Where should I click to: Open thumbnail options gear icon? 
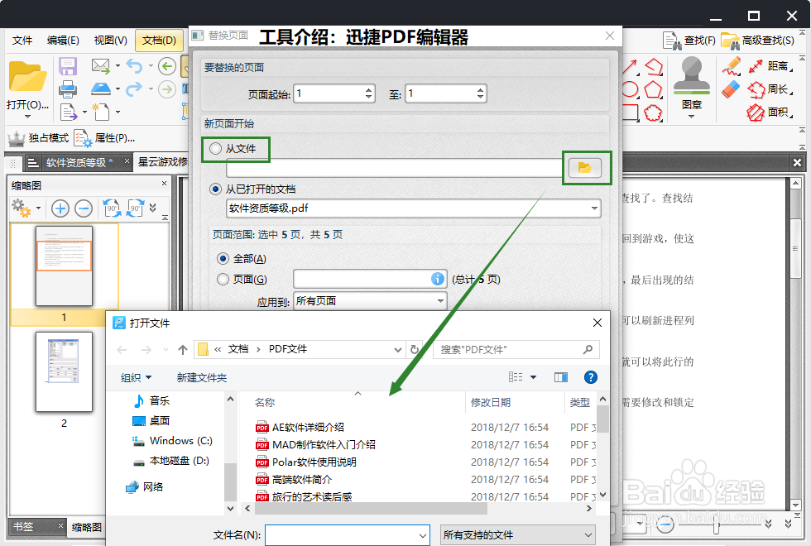[x=22, y=208]
